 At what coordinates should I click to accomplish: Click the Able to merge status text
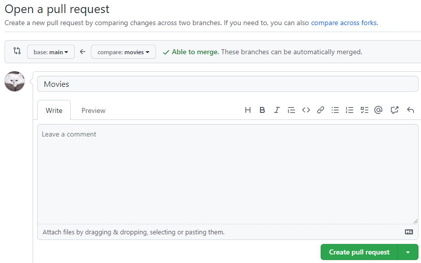coord(196,52)
